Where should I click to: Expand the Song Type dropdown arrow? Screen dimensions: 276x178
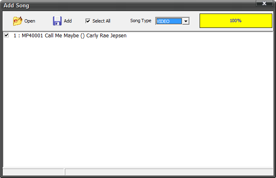[x=186, y=21]
